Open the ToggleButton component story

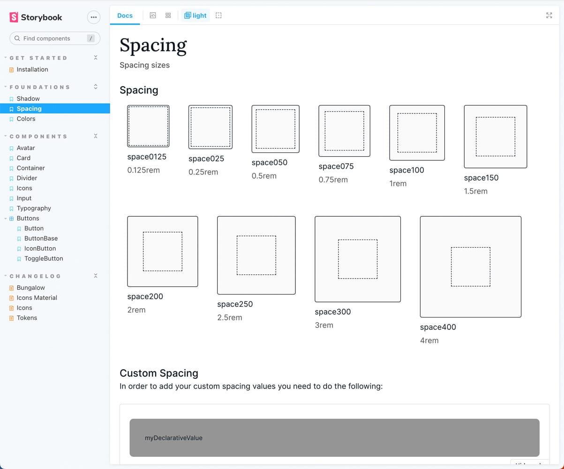pos(44,258)
